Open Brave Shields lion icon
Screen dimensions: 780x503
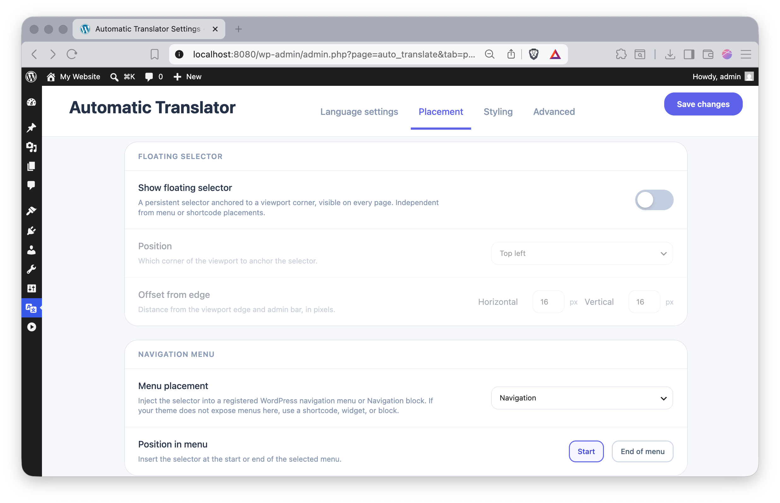(534, 54)
